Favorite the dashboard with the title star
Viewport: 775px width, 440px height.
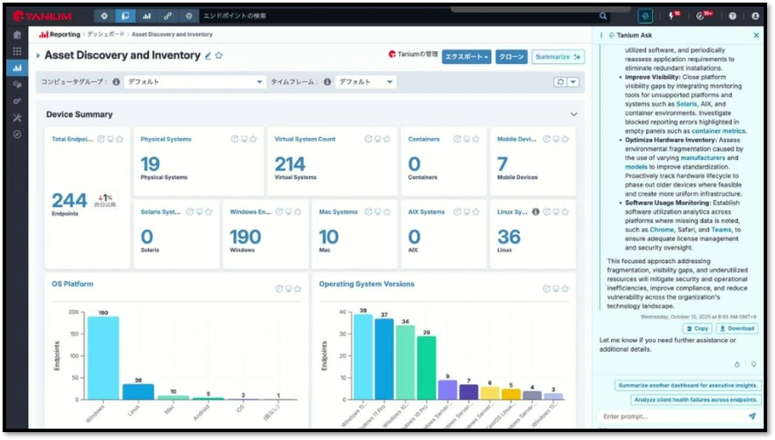coord(219,56)
